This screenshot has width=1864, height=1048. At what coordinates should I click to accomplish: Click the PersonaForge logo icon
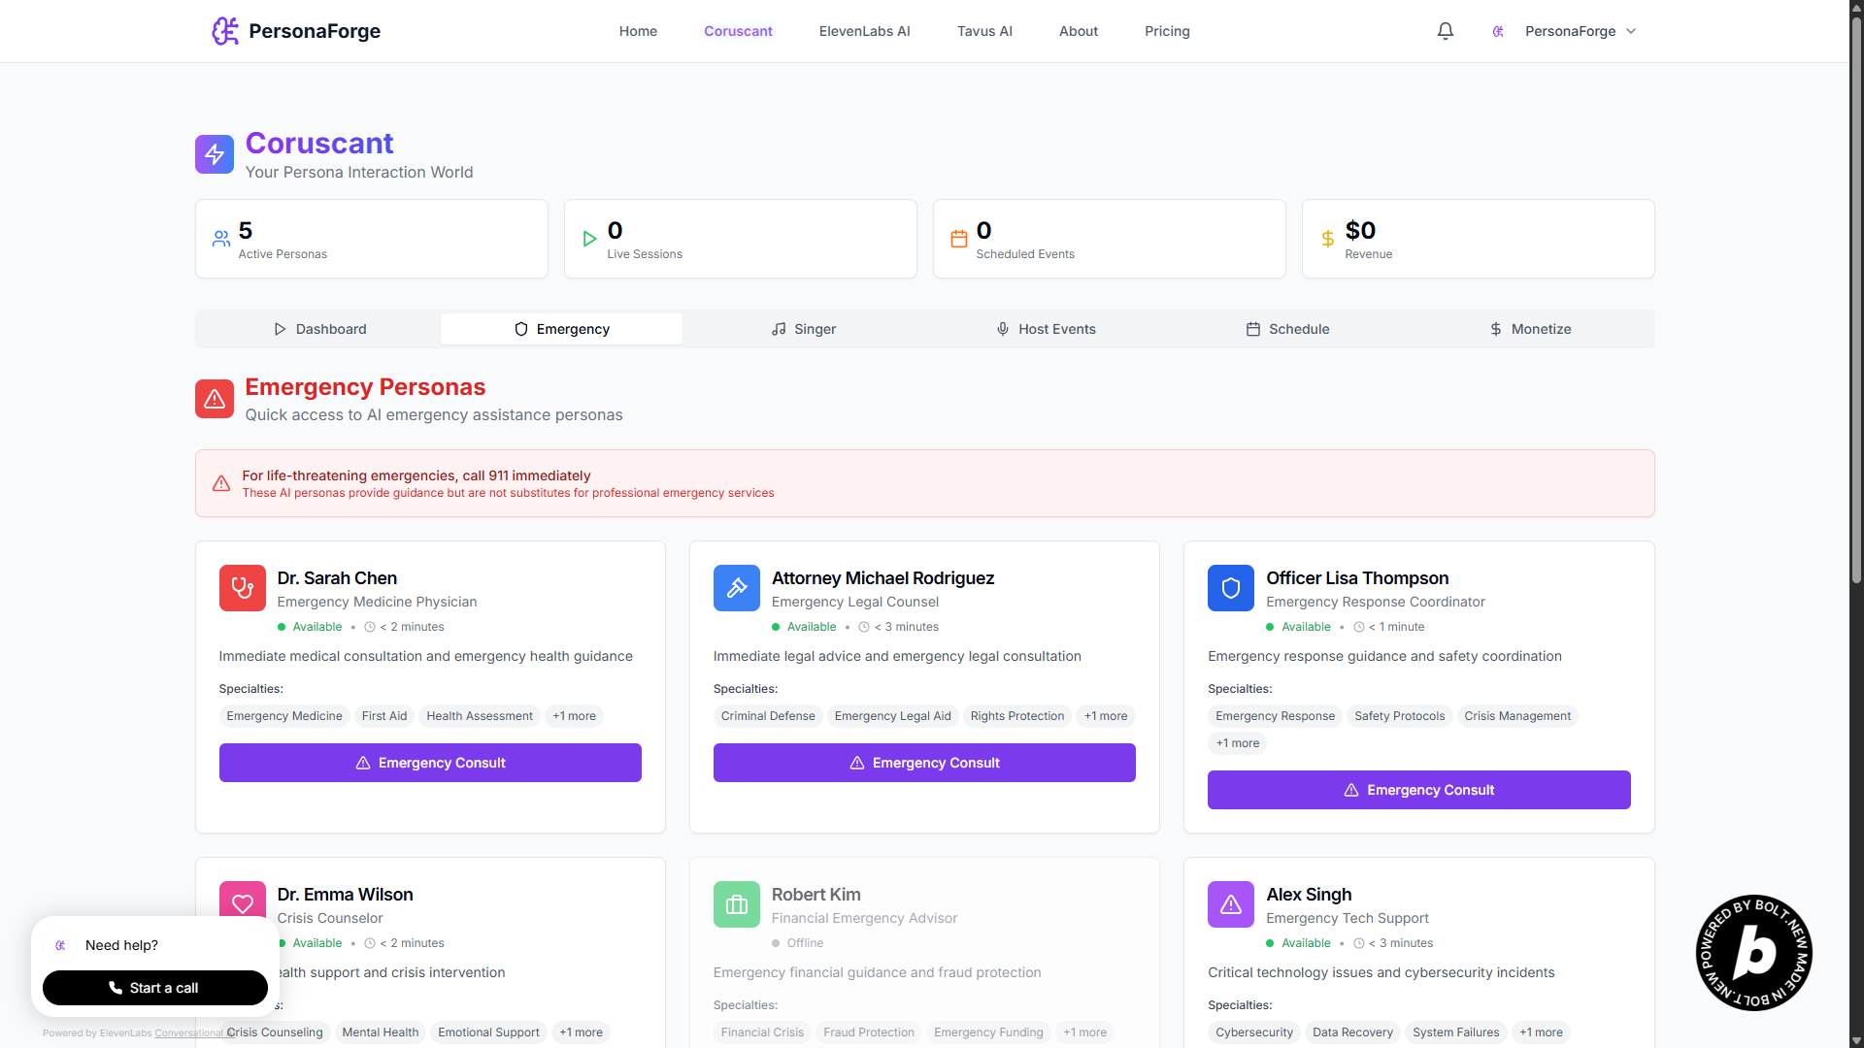pos(225,31)
